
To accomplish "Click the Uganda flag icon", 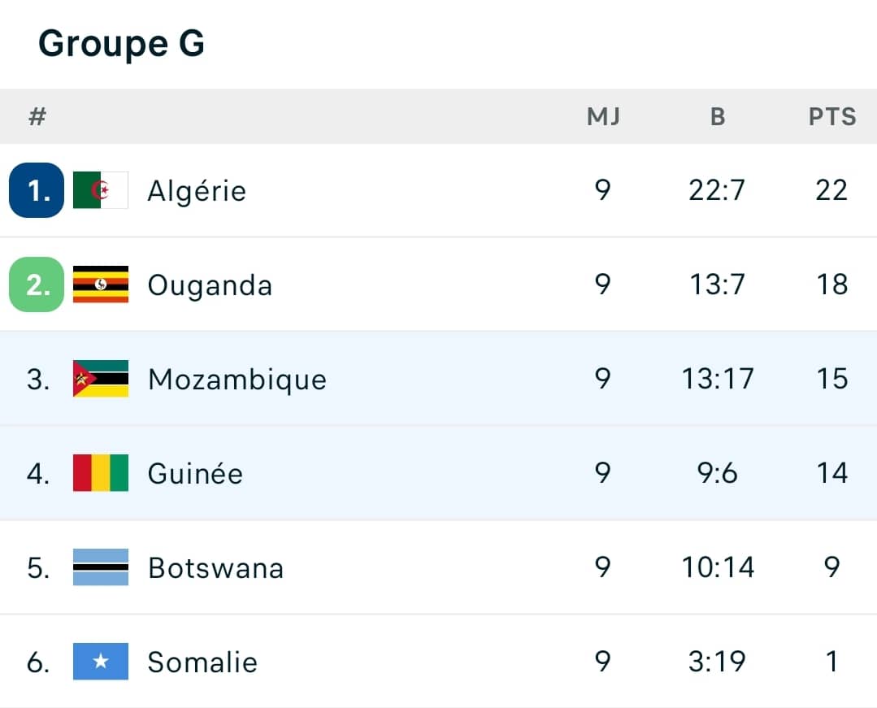I will tap(101, 285).
